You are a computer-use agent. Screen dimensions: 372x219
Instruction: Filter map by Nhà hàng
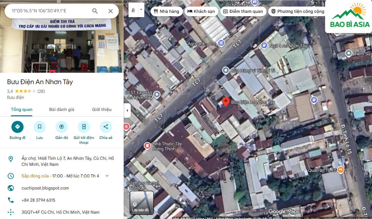click(167, 11)
